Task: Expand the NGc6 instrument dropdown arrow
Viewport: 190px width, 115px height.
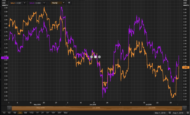Action: coord(44,3)
